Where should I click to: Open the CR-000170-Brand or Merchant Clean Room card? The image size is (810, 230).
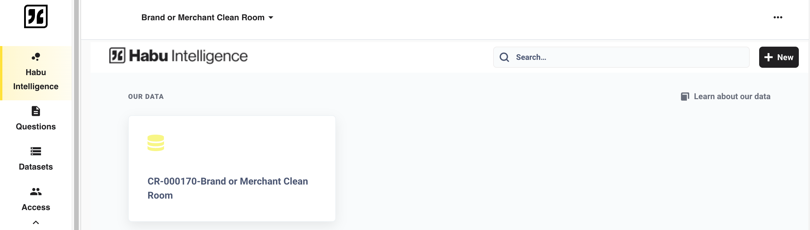[x=232, y=168]
